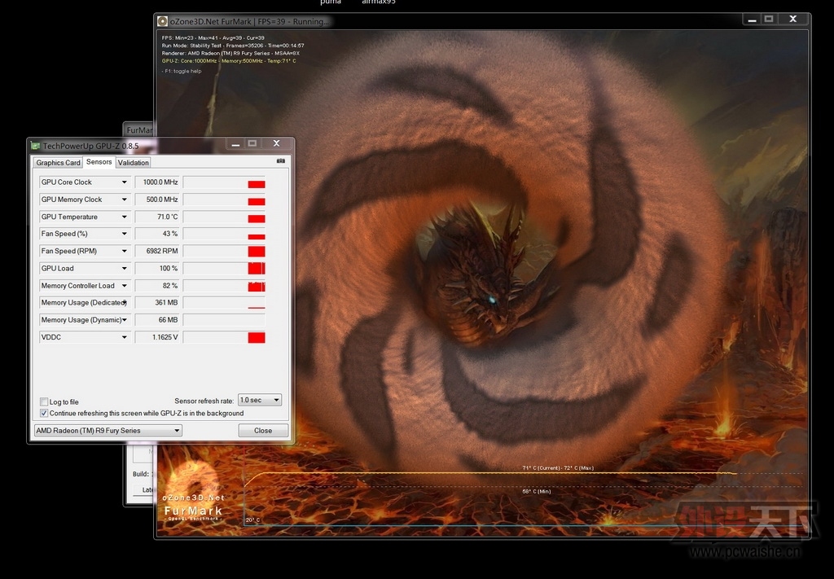Click the GPU Load history graph
Image resolution: width=834 pixels, height=579 pixels.
tap(224, 268)
